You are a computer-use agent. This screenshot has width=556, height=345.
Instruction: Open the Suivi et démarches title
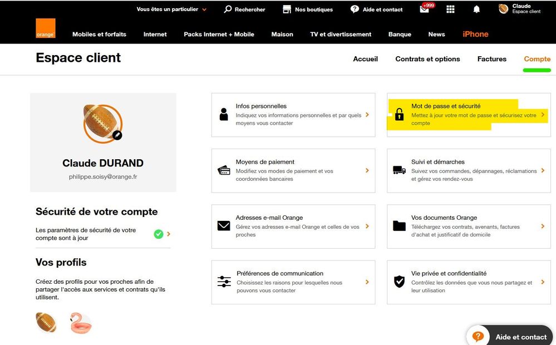(x=438, y=162)
